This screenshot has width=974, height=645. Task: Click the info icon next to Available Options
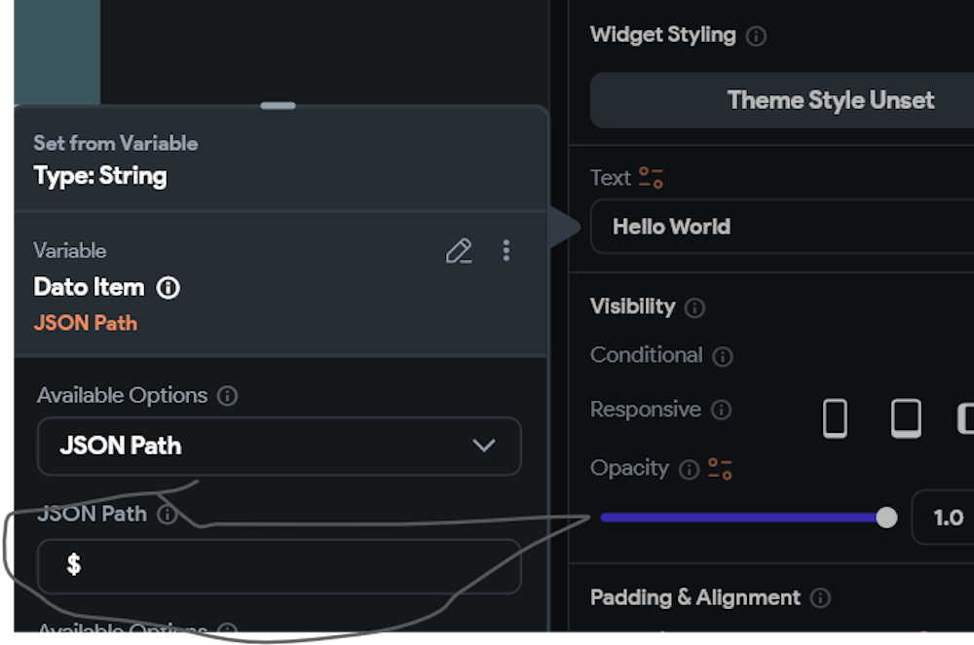pos(227,396)
